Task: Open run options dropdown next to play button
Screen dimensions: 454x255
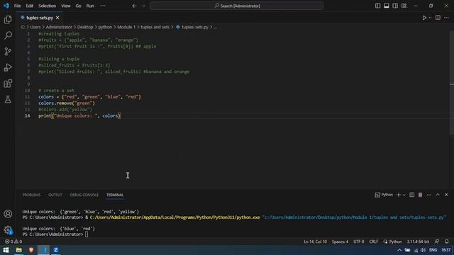Action: tap(430, 18)
